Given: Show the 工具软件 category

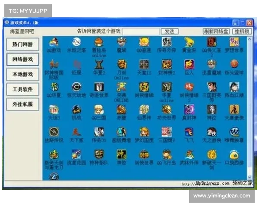Looking at the screenshot, I should [23, 89].
